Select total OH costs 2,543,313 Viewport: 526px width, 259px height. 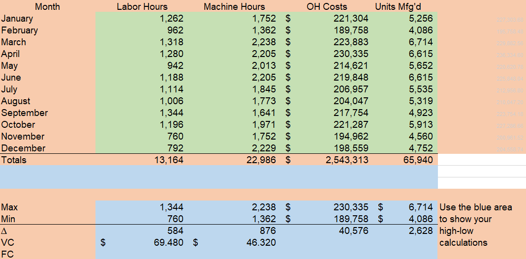tap(347, 160)
